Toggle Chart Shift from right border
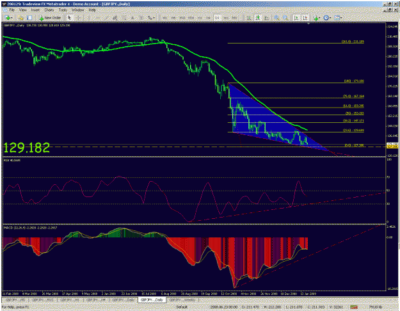The image size is (400, 311). [305, 18]
